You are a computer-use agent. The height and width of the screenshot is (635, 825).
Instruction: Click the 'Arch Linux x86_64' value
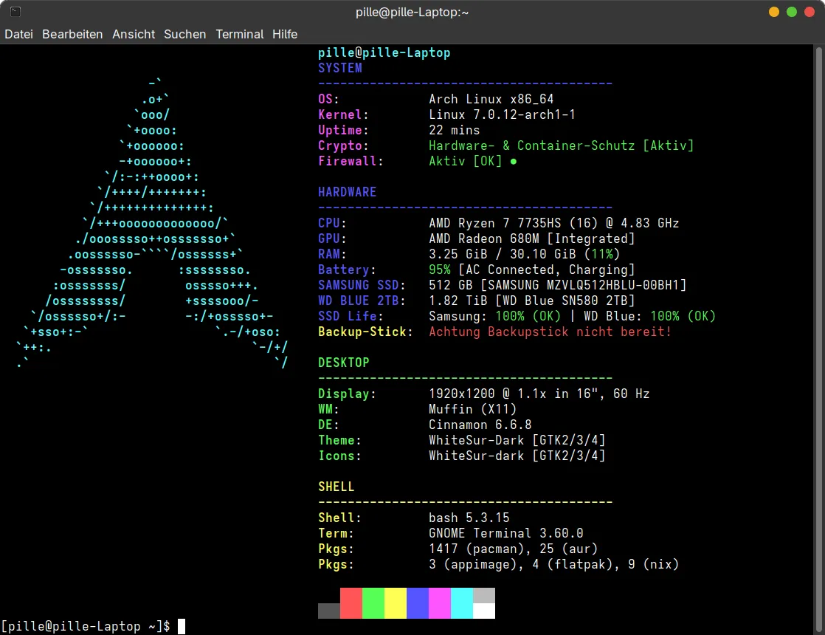pyautogui.click(x=491, y=99)
